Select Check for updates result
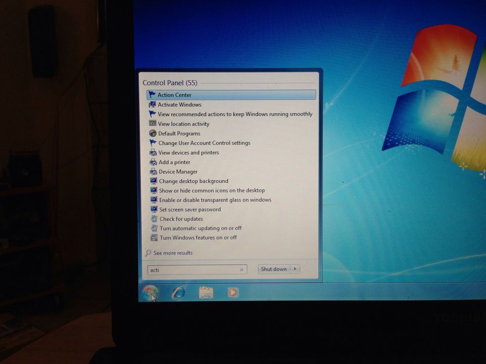The image size is (486, 364). tap(181, 219)
